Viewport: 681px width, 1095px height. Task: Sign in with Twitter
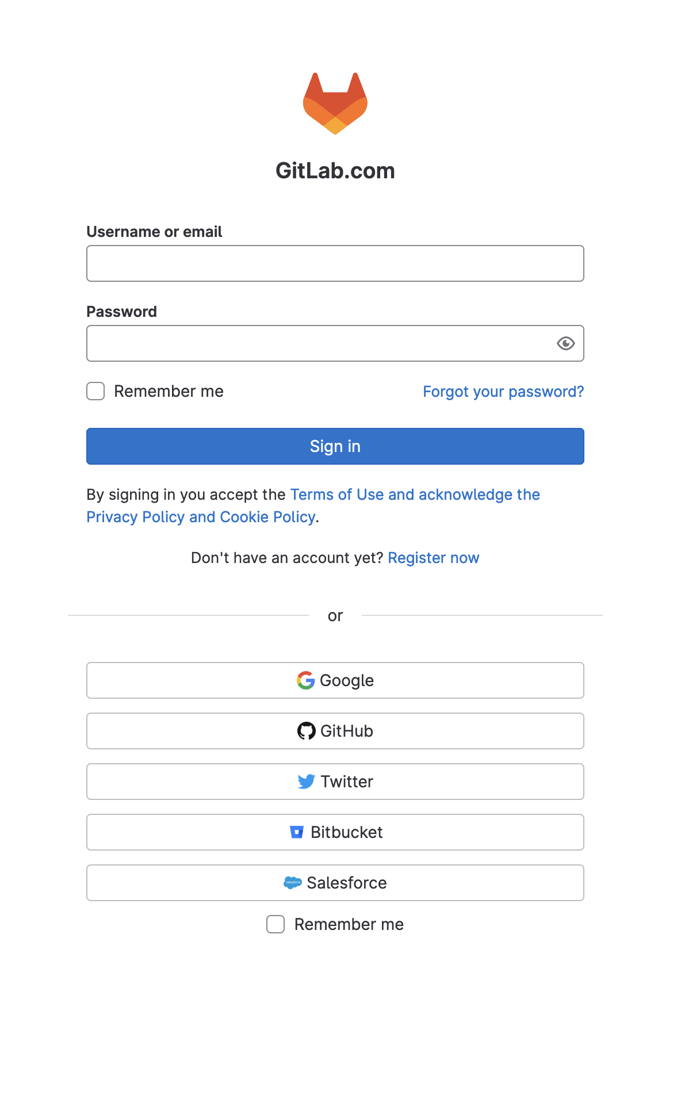[x=335, y=782]
